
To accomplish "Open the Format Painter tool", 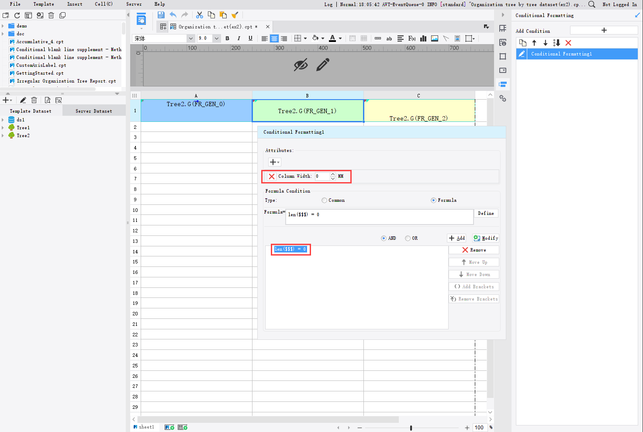I will (235, 14).
